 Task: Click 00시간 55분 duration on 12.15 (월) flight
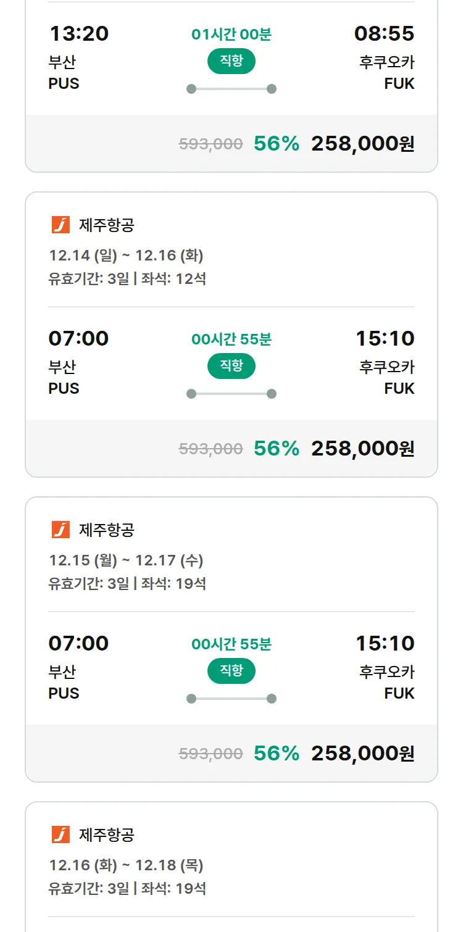point(231,644)
